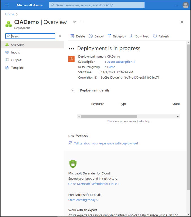The height and width of the screenshot is (217, 191).
Task: Click the user account avatar icon
Action: (x=186, y=5)
